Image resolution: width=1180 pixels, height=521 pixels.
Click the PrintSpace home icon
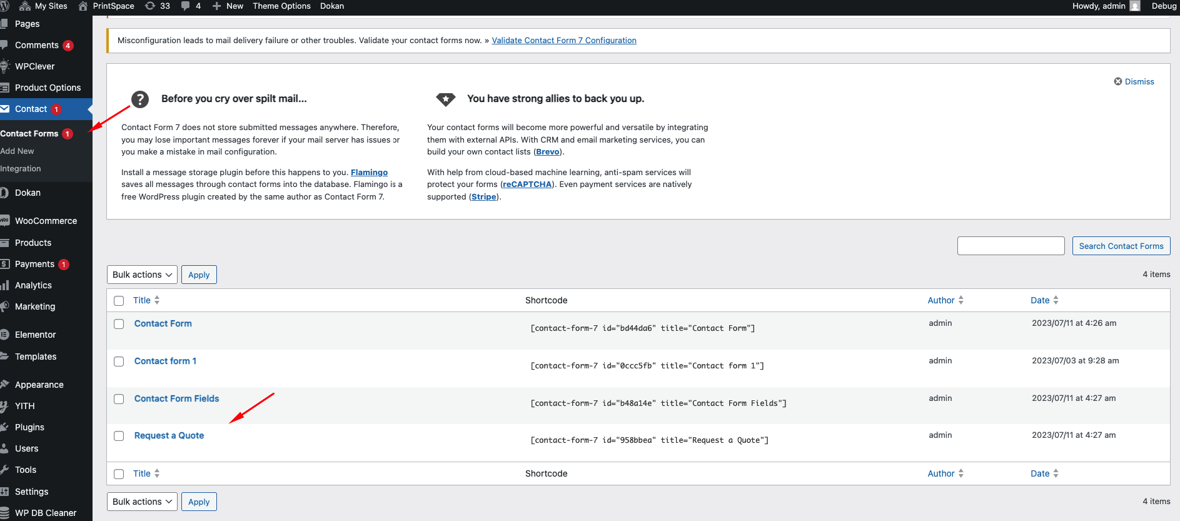pyautogui.click(x=83, y=6)
